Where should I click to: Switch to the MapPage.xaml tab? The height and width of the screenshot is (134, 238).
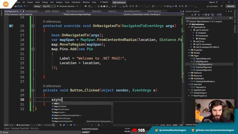pyautogui.click(x=32, y=11)
